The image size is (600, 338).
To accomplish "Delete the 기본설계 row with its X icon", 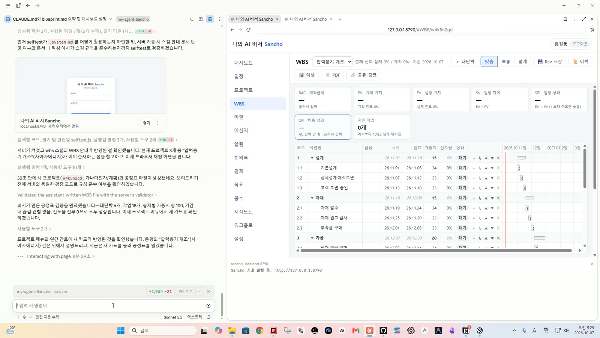I will (x=498, y=168).
